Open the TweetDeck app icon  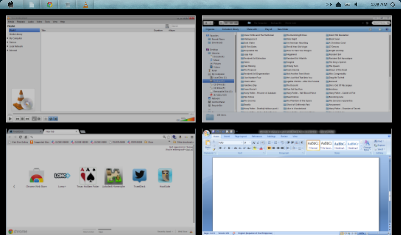point(139,175)
